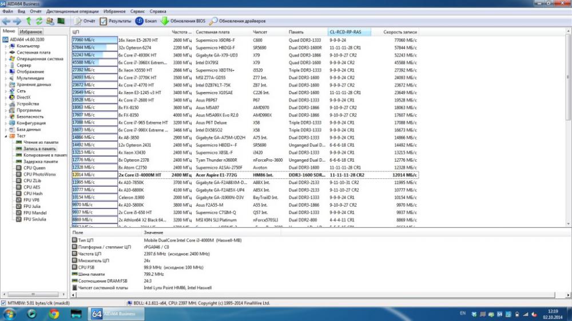This screenshot has height=321, width=572.
Task: Open Задержка памяти benchmark
Action: 37,162
